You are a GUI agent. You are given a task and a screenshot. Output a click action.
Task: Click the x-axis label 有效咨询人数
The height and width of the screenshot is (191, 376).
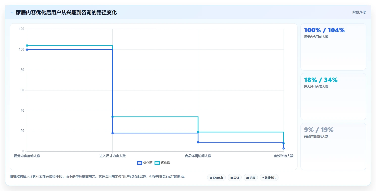pyautogui.click(x=284, y=156)
